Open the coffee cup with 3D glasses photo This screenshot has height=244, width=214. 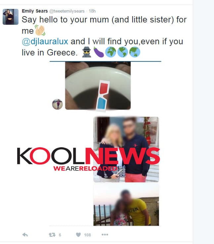point(98,86)
